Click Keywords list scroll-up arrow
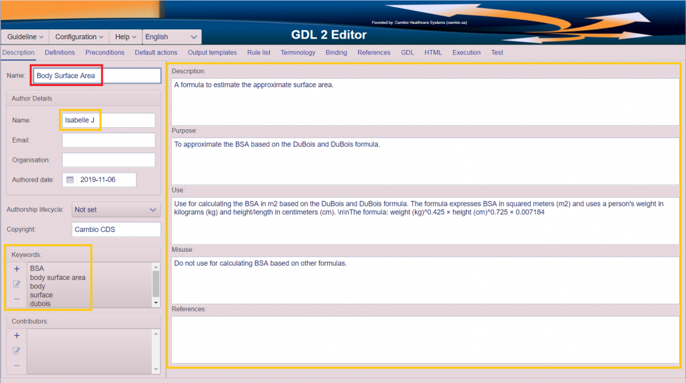 point(156,266)
